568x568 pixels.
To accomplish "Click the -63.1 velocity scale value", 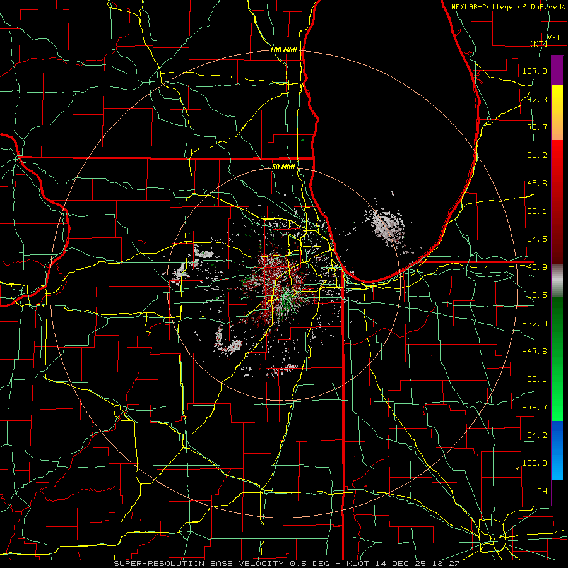I will pos(535,379).
